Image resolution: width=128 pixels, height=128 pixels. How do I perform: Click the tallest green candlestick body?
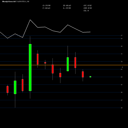click(30, 67)
